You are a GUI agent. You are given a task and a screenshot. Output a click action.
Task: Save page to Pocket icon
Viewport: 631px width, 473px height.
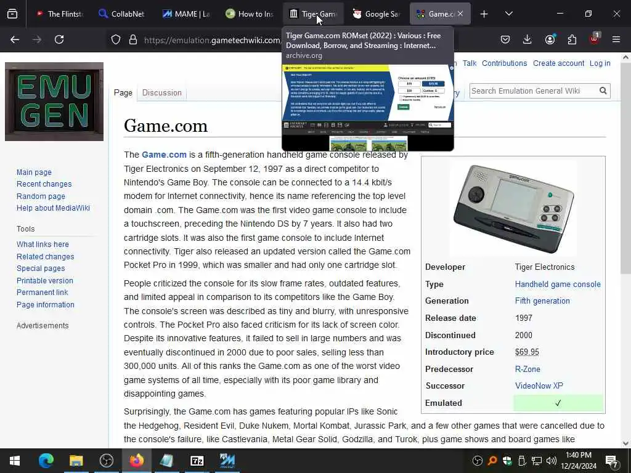point(505,39)
